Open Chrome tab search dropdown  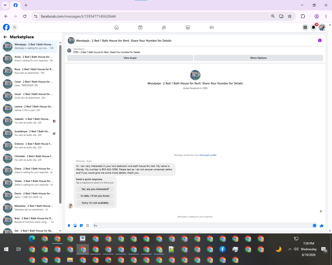click(x=5, y=5)
